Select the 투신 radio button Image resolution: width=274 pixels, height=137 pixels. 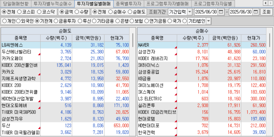point(80,21)
